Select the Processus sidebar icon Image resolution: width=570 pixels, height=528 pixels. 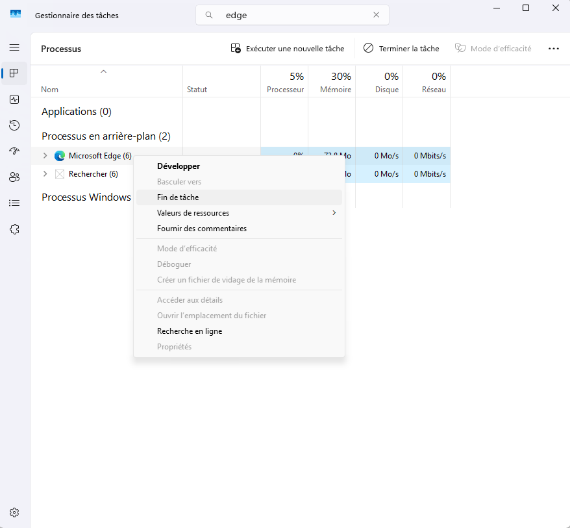(x=14, y=73)
